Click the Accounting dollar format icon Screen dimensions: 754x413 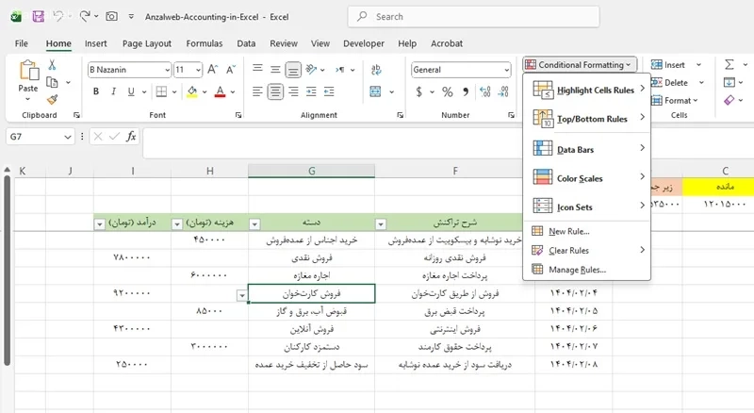tap(418, 91)
